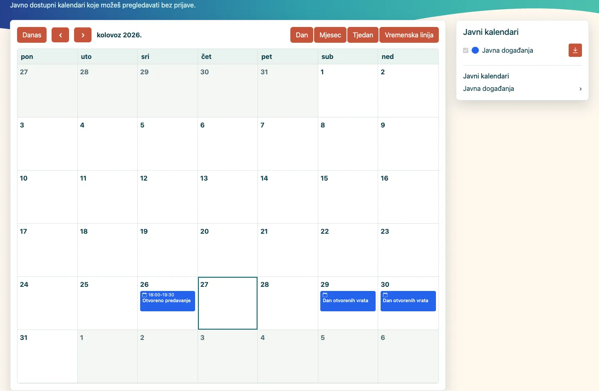Open Dan otvorenih vrata on the 29th
The height and width of the screenshot is (391, 599).
(348, 301)
